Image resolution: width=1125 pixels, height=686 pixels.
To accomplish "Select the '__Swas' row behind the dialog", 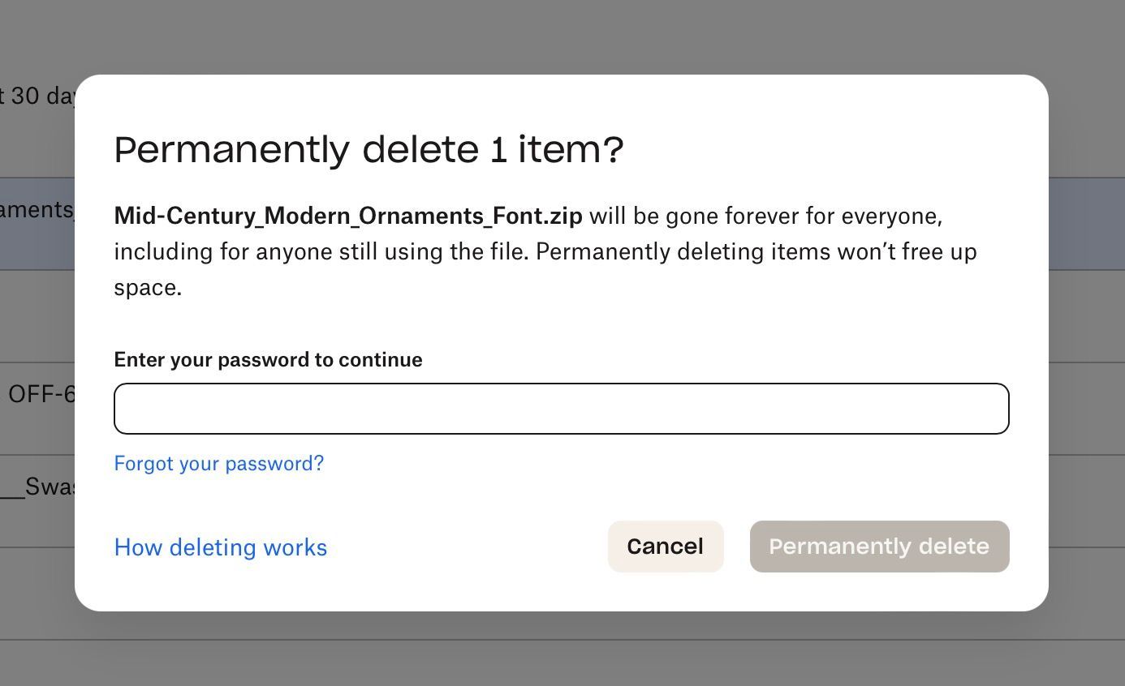I will coord(39,487).
